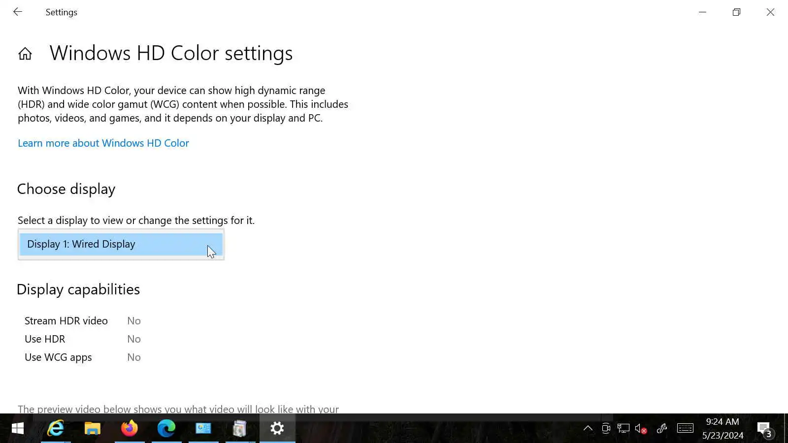Open File Explorer from the taskbar
Viewport: 788px width, 443px height.
(x=92, y=428)
